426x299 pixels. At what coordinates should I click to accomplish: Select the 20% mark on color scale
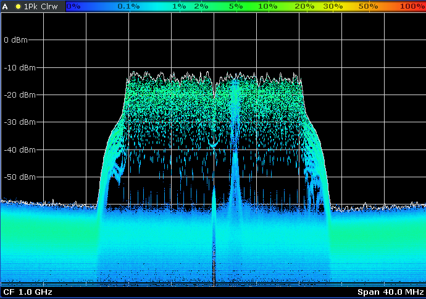[304, 6]
